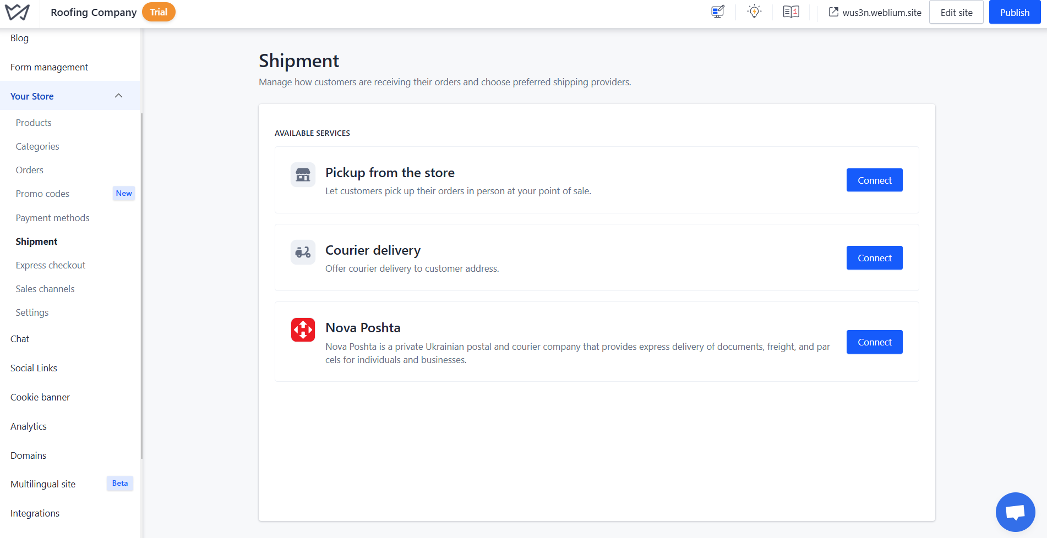Image resolution: width=1047 pixels, height=538 pixels.
Task: Go to Payment methods
Action: tap(52, 218)
